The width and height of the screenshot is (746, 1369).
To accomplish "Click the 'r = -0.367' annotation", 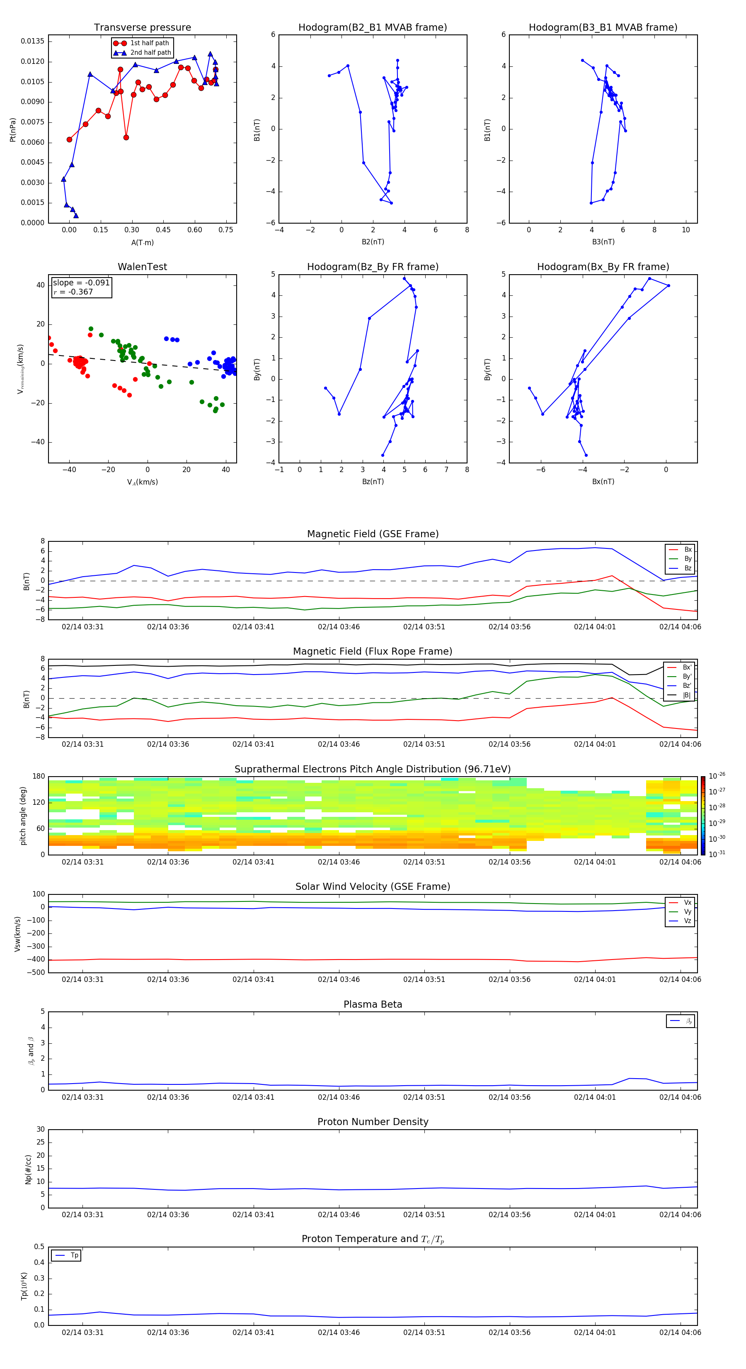I will coord(73,292).
